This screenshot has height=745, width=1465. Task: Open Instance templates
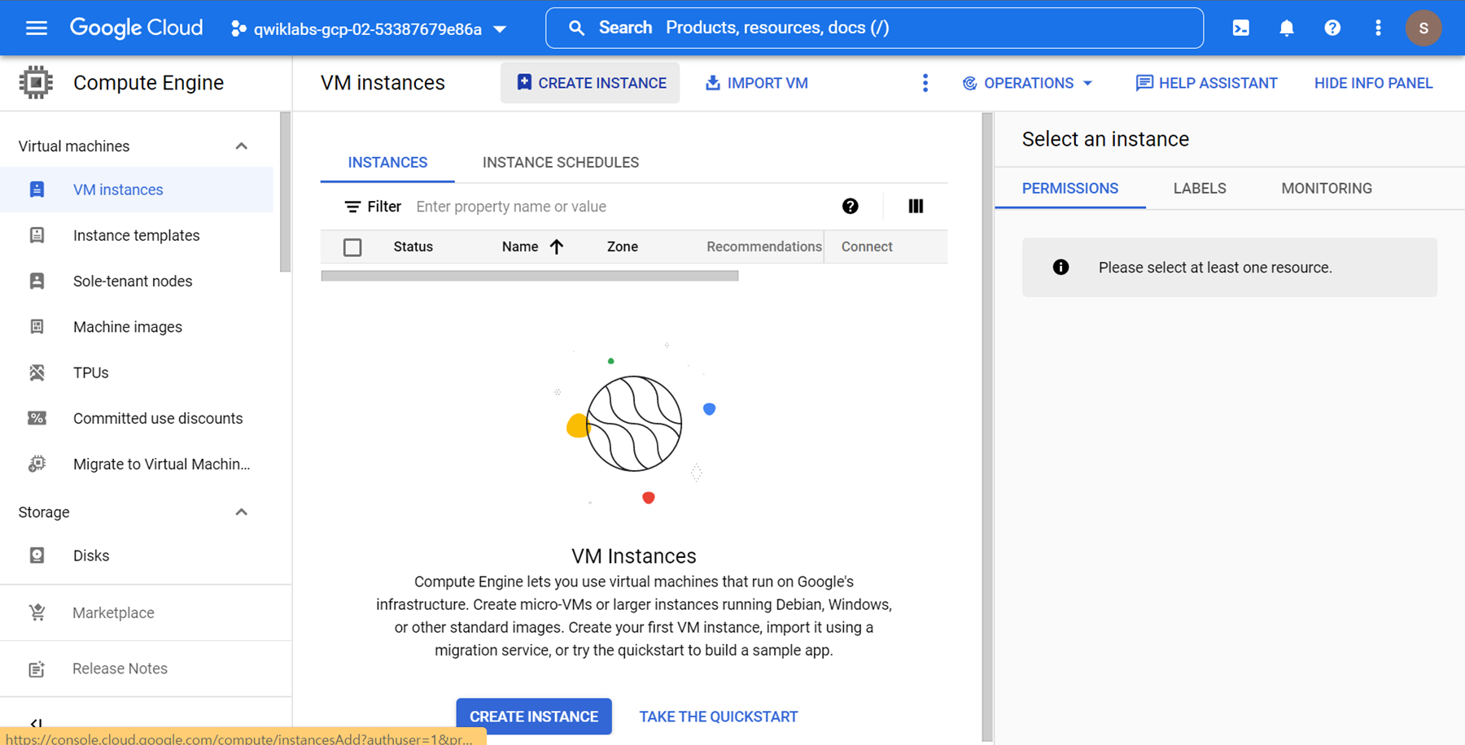pyautogui.click(x=136, y=235)
